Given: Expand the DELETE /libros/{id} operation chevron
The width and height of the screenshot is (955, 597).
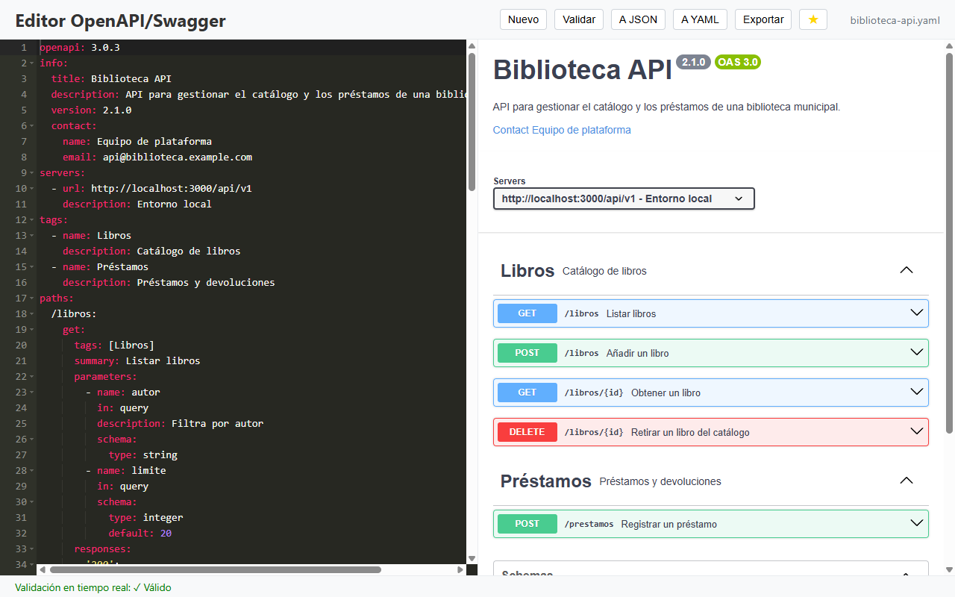Looking at the screenshot, I should coord(917,431).
